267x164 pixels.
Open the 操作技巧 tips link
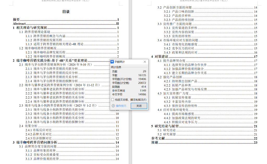[x=121, y=106]
